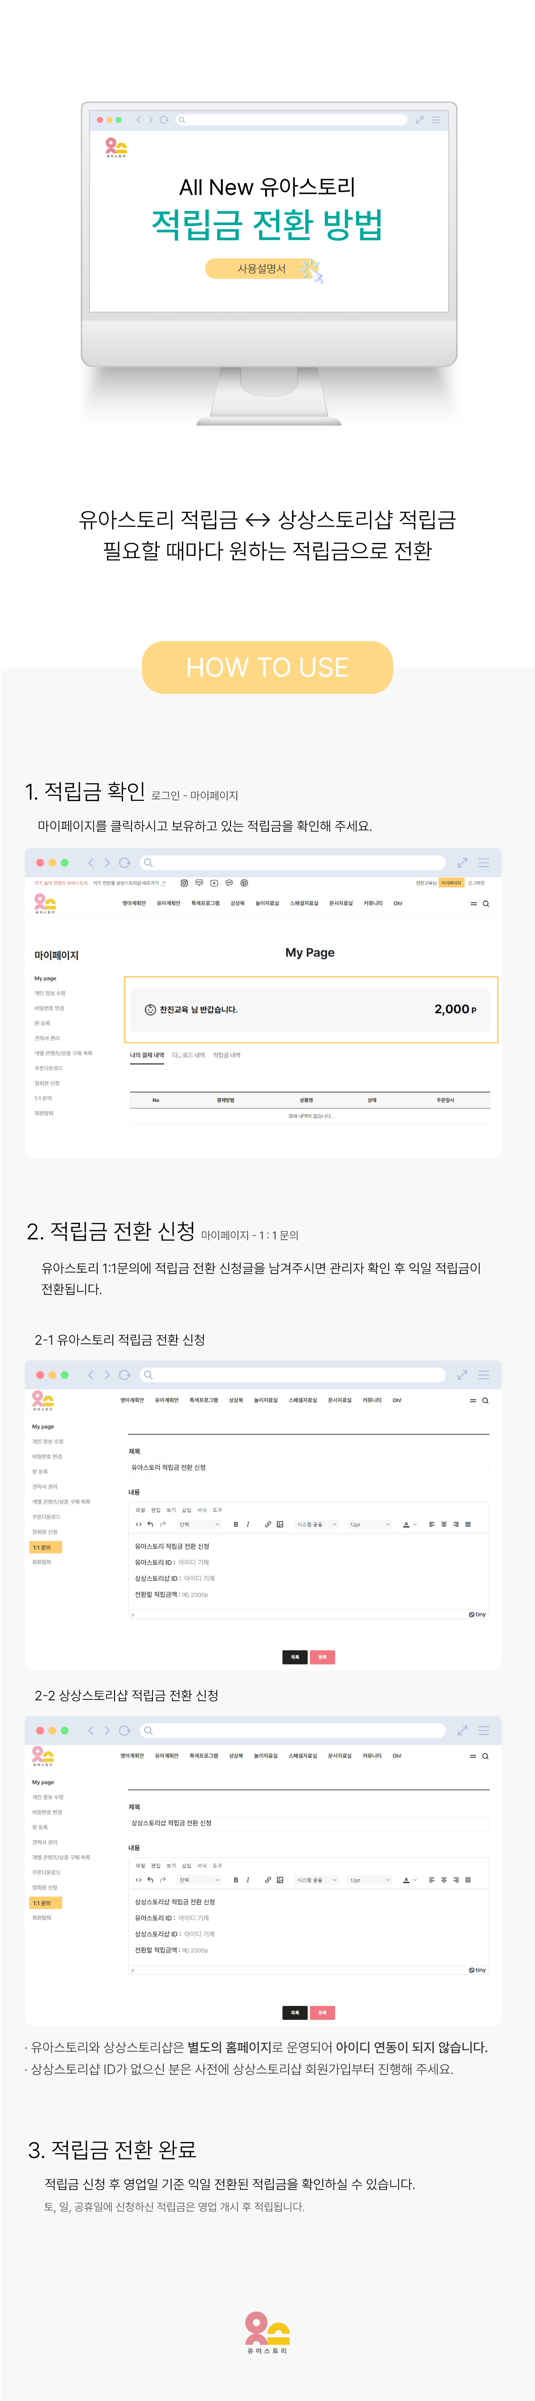Screen dimensions: 535x2401
Task: Click the undo icon in the 2-1 editor toolbar
Action: click(150, 1524)
